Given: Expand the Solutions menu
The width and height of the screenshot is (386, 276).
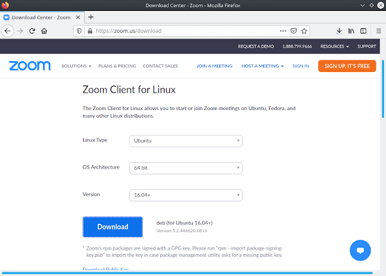Looking at the screenshot, I should tap(77, 66).
